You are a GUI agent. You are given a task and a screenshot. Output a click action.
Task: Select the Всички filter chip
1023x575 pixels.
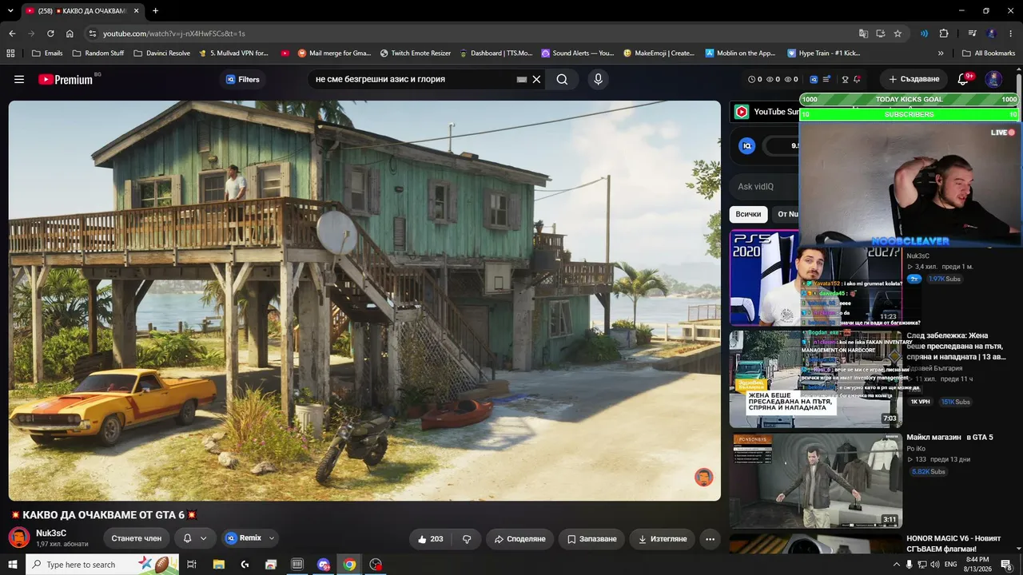click(x=748, y=214)
